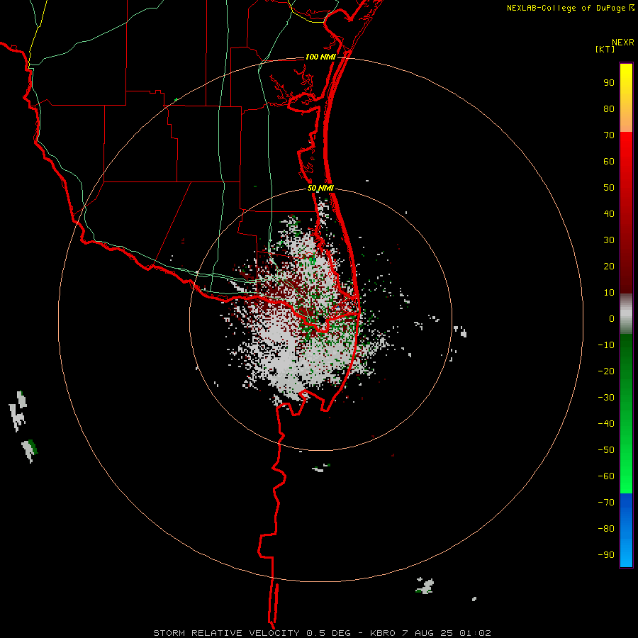The width and height of the screenshot is (638, 638).
Task: Click the 100 NMI range ring label
Action: [x=320, y=57]
